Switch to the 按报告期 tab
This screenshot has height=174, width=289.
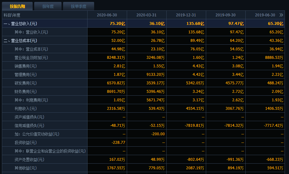tap(17, 6)
